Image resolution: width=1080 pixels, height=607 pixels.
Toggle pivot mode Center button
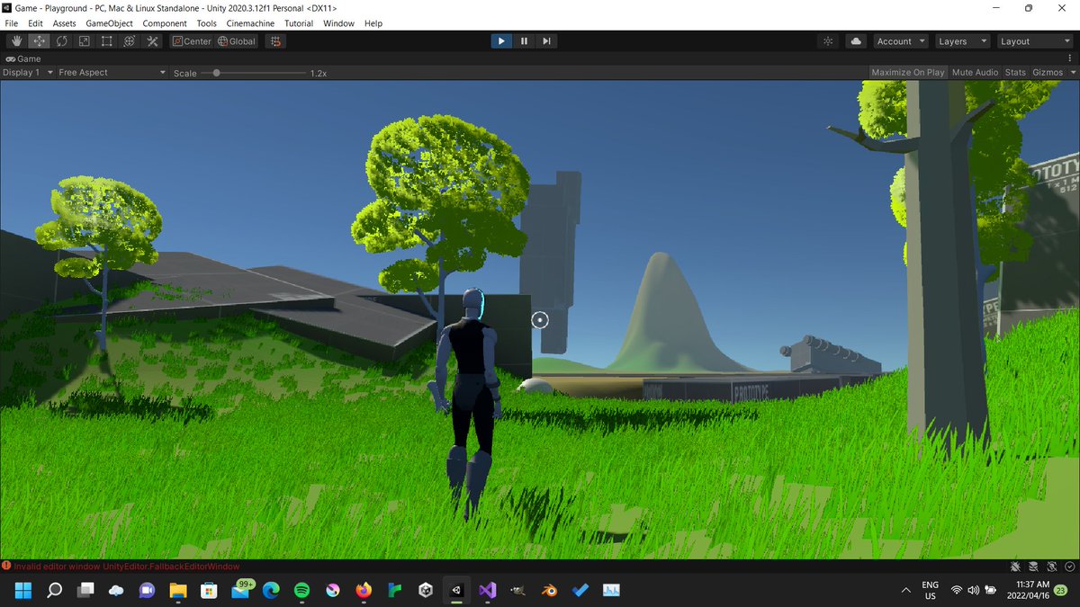(x=192, y=41)
